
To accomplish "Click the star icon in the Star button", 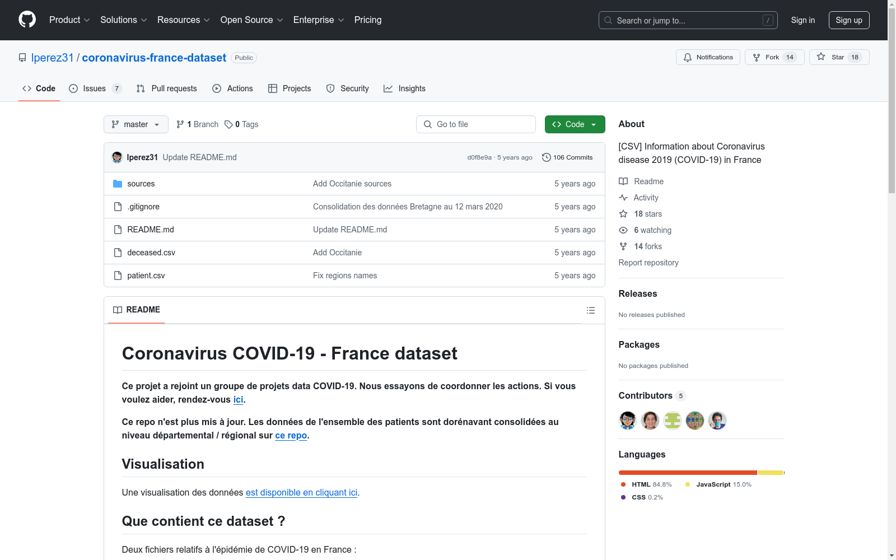I will (x=821, y=57).
